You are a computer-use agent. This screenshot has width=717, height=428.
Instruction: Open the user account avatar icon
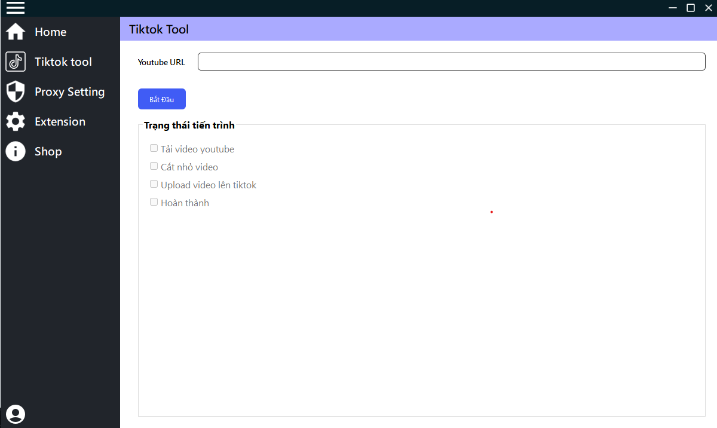[16, 414]
